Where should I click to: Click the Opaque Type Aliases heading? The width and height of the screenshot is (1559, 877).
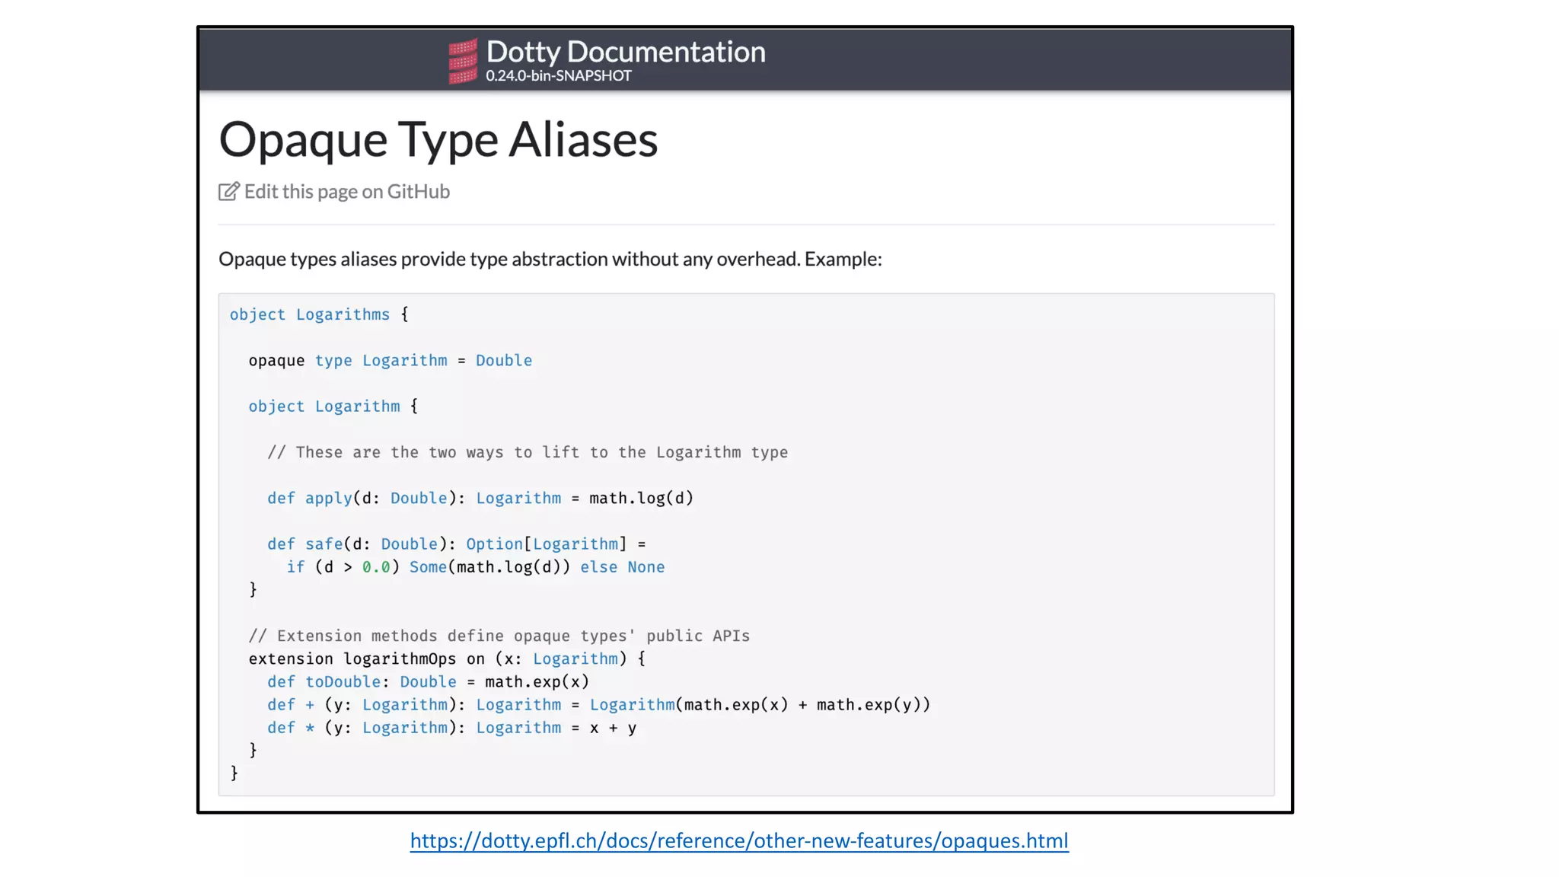point(438,139)
